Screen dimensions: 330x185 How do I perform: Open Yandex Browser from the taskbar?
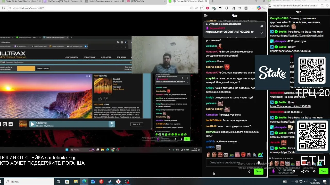tap(118, 181)
